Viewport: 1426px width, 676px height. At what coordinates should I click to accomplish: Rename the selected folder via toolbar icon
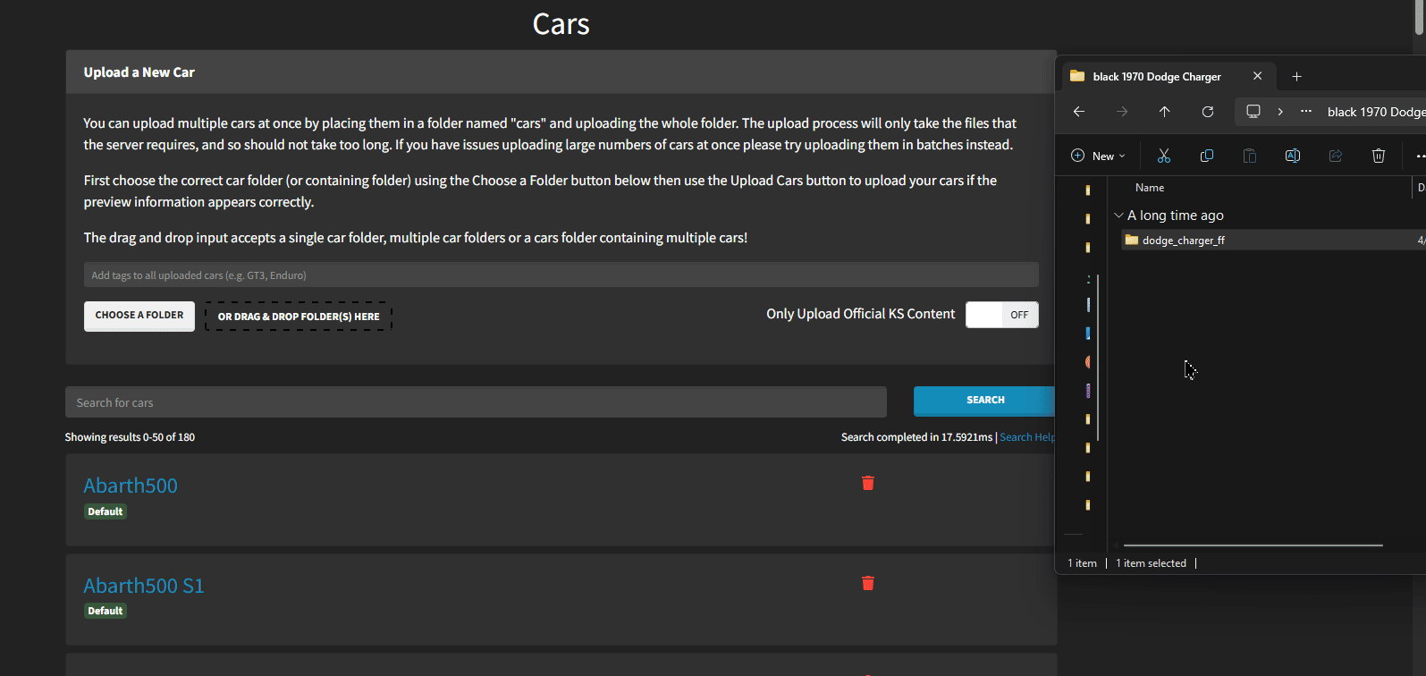[x=1292, y=156]
